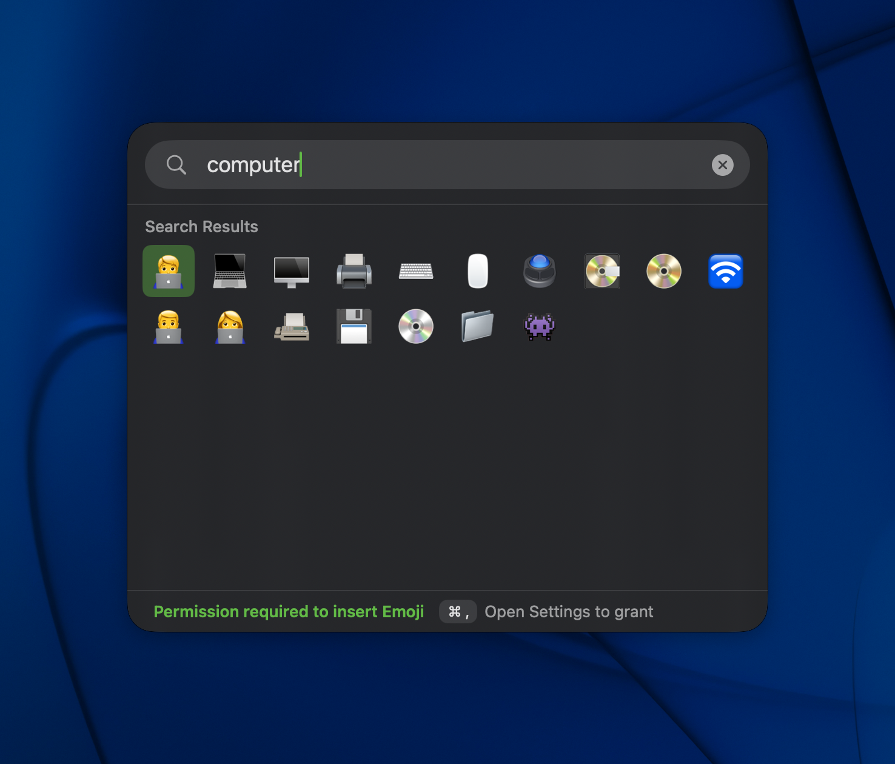Image resolution: width=895 pixels, height=764 pixels.
Task: Select the minidisc emoji
Action: tap(602, 271)
